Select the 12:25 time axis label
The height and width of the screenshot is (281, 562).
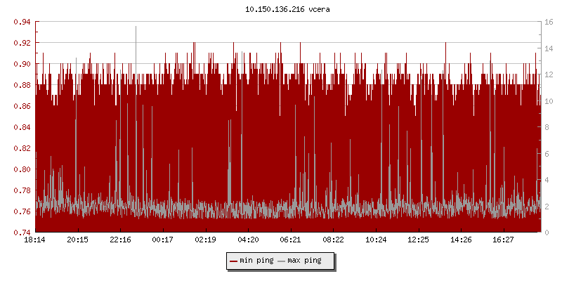click(x=418, y=240)
